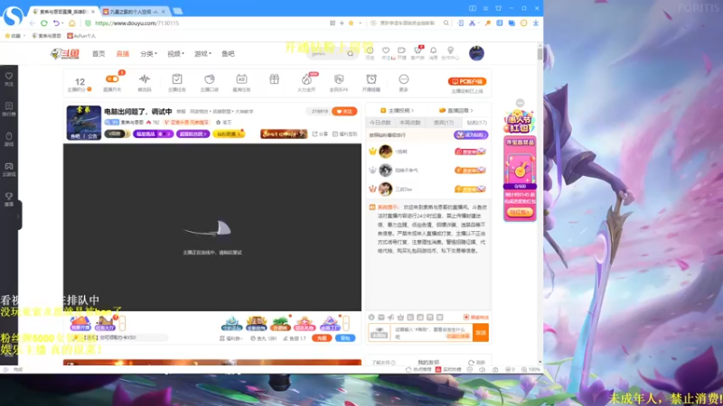Click the orange PC客户端 button

click(467, 81)
